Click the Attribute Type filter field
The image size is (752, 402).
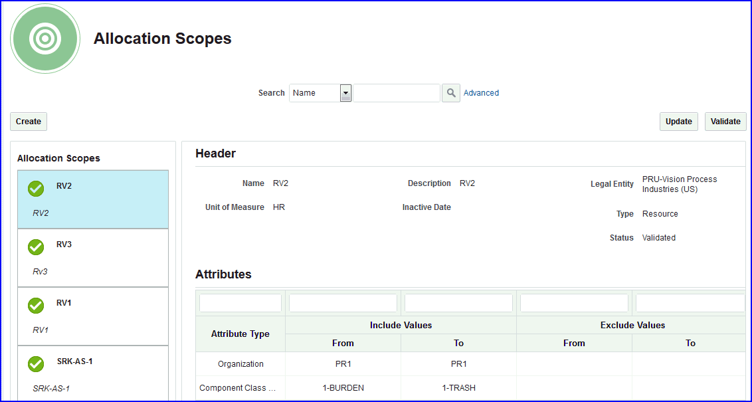coord(240,303)
